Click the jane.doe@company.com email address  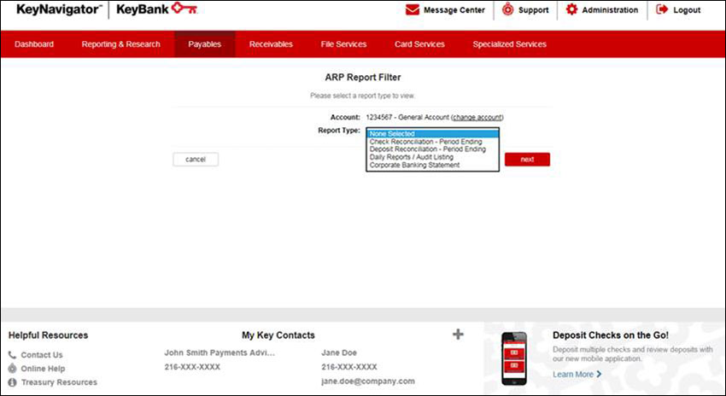(368, 381)
